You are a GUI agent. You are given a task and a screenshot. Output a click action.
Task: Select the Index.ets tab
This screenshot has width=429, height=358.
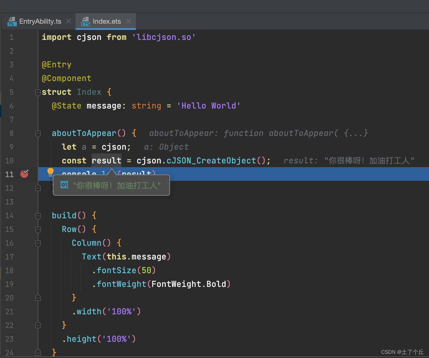106,21
